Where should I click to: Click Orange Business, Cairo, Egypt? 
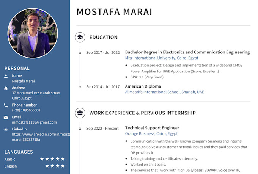coord(151,133)
